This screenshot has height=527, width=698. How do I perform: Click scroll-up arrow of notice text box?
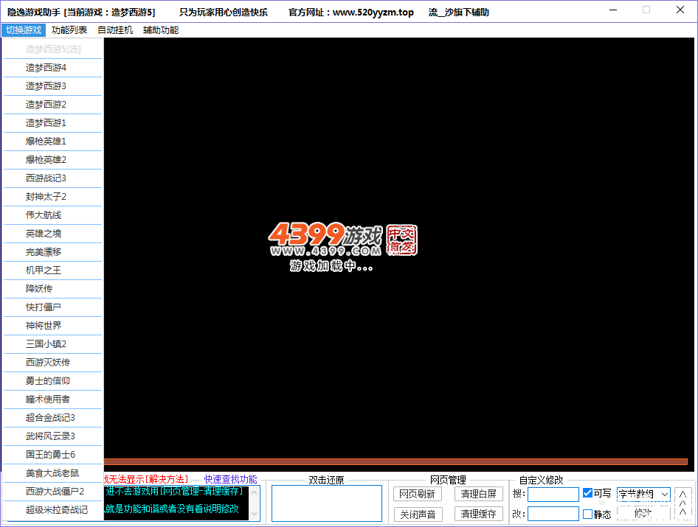(x=254, y=492)
